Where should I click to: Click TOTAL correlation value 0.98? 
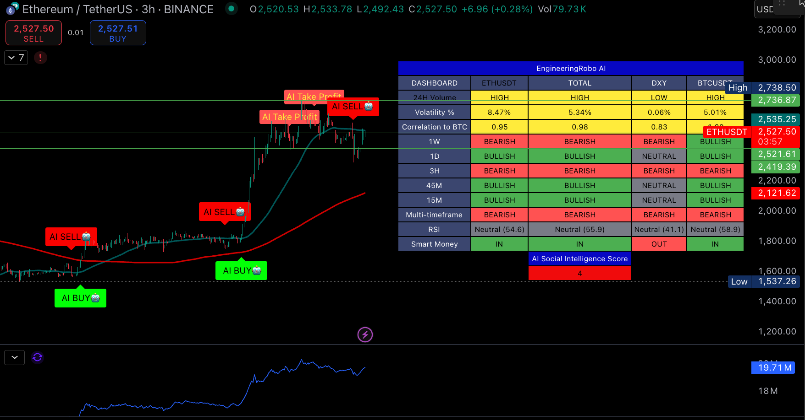[x=580, y=127]
